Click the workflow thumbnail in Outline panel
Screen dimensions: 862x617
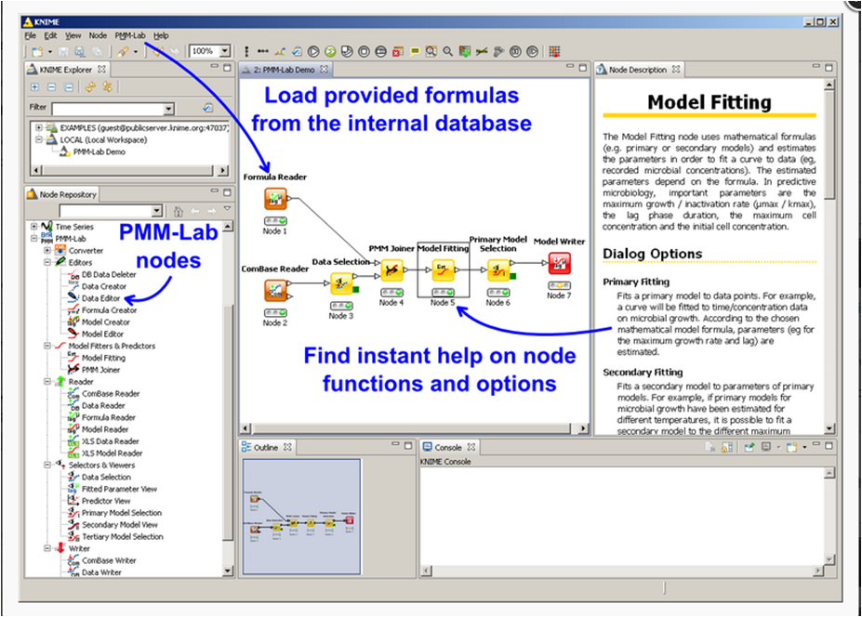pos(302,517)
